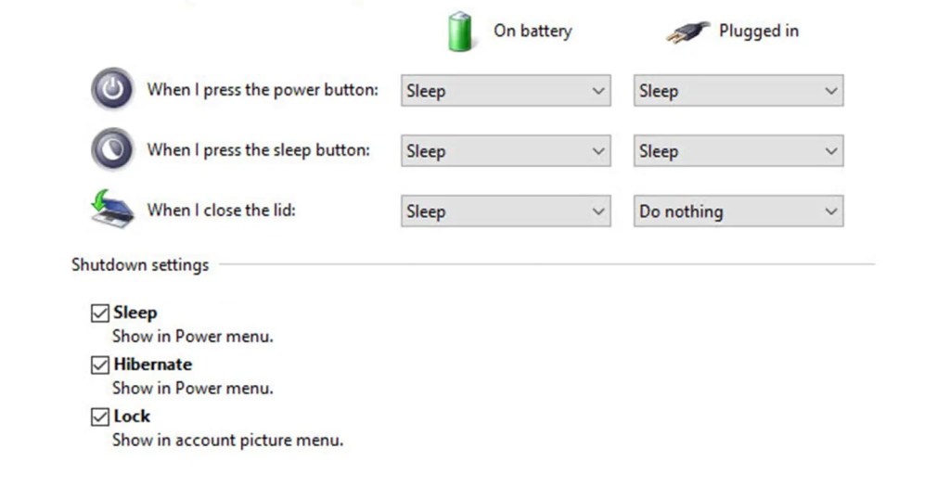
Task: Open power button Plugged in dropdown
Action: tap(738, 91)
